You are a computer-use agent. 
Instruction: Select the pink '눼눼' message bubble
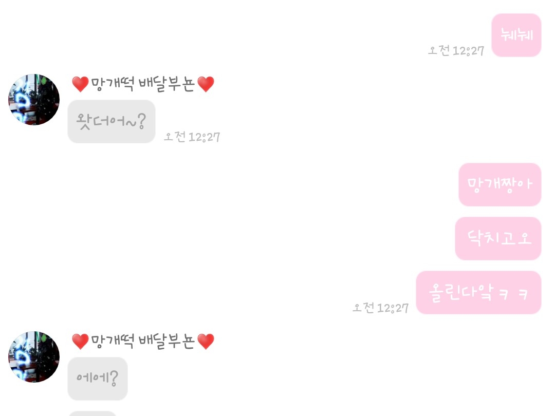(516, 35)
